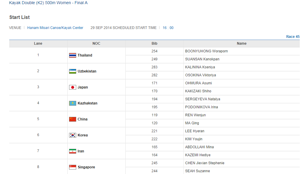
Task: Click the Iran flag icon
Action: pyautogui.click(x=73, y=151)
